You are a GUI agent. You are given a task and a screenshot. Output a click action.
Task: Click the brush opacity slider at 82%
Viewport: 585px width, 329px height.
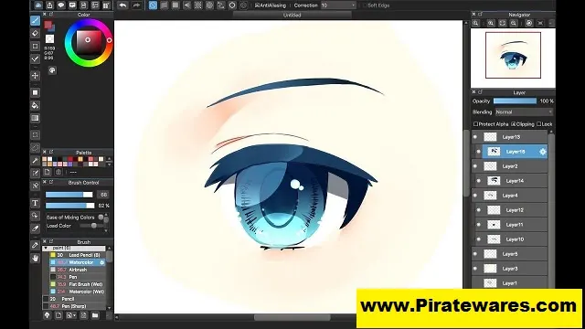[x=70, y=206]
